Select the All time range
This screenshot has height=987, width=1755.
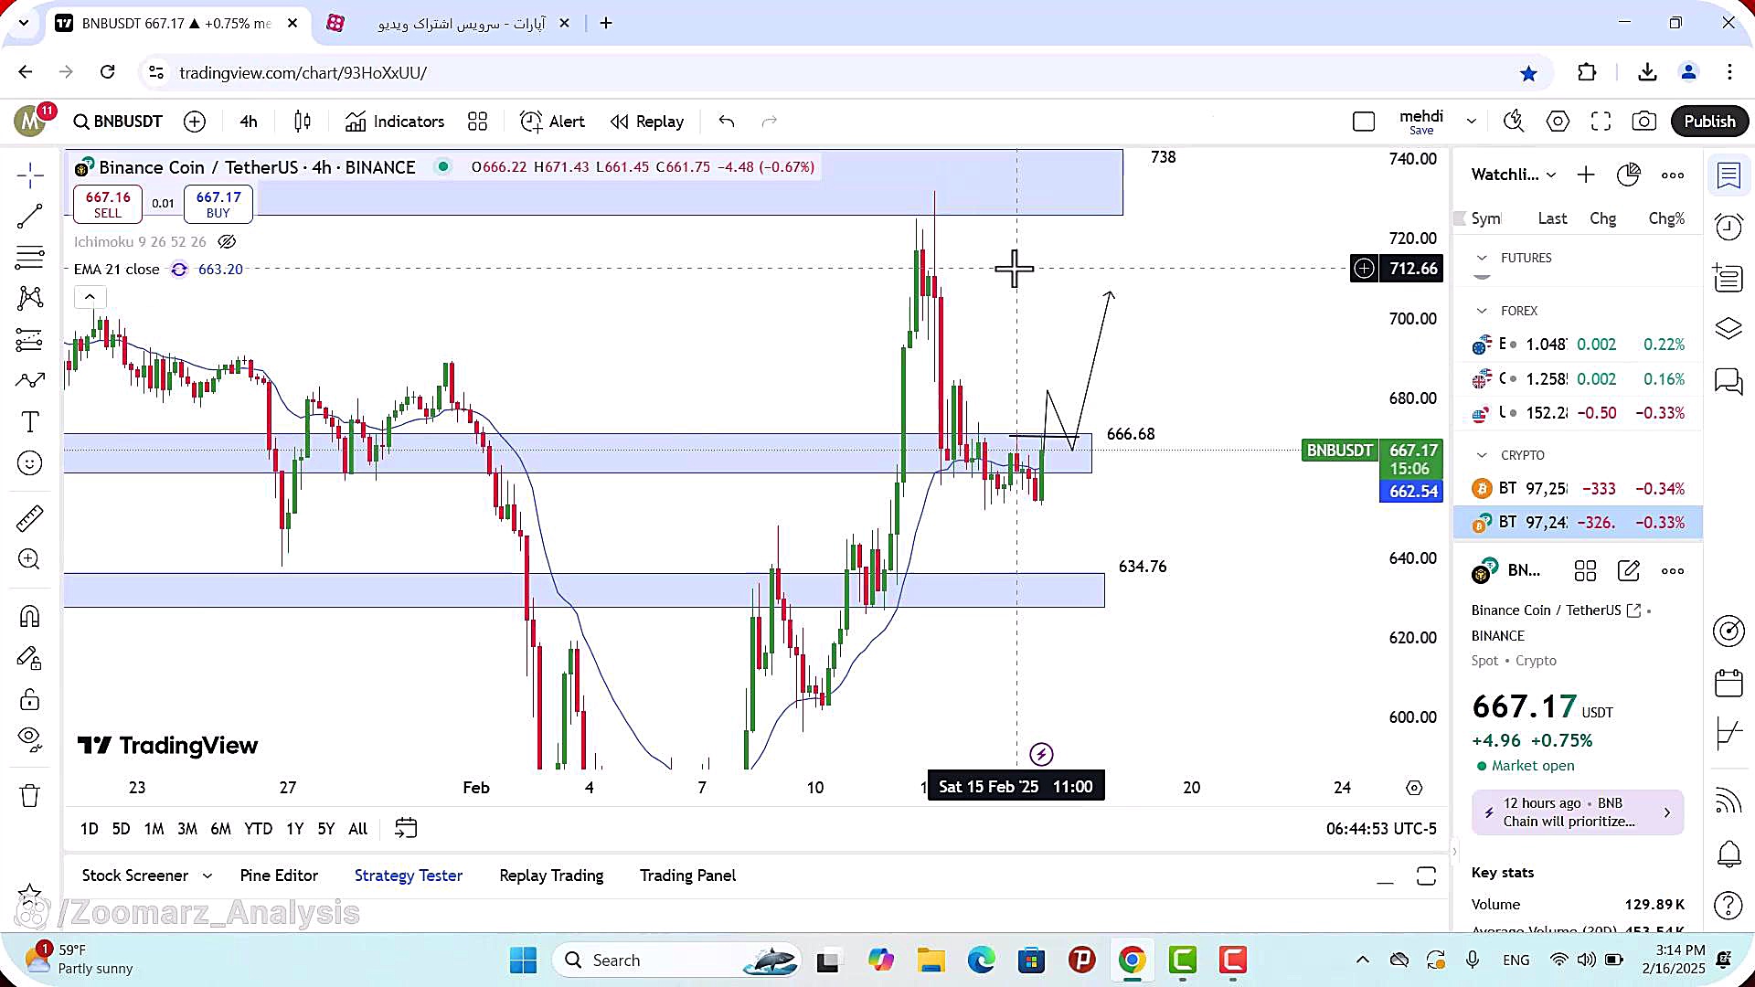click(x=358, y=829)
